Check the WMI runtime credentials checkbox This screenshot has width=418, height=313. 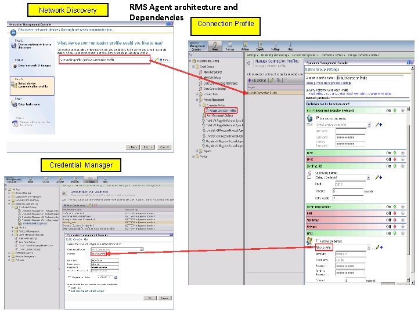point(318,241)
